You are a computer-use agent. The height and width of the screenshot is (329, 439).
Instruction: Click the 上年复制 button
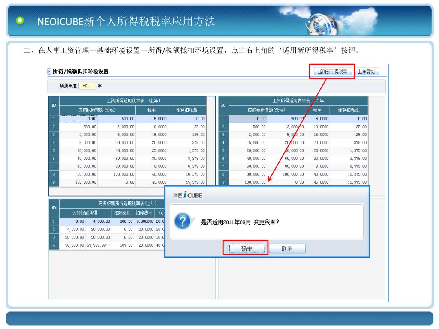[366, 72]
